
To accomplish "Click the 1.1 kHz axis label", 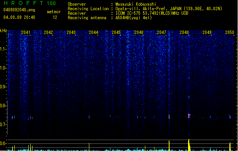I will [3, 49].
